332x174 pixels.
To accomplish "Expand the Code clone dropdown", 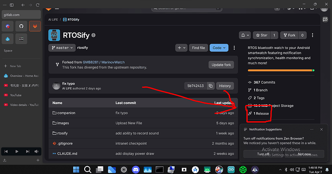I will (x=219, y=48).
